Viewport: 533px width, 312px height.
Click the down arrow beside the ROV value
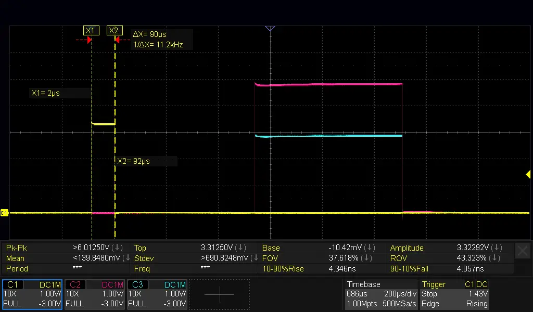coord(494,258)
